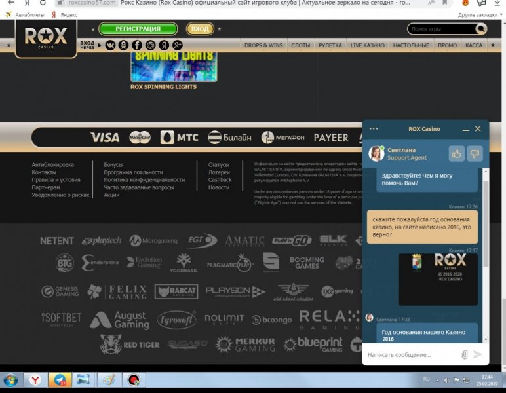The height and width of the screenshot is (393, 506).
Task: Log in via VK social icon
Action: tap(110, 45)
